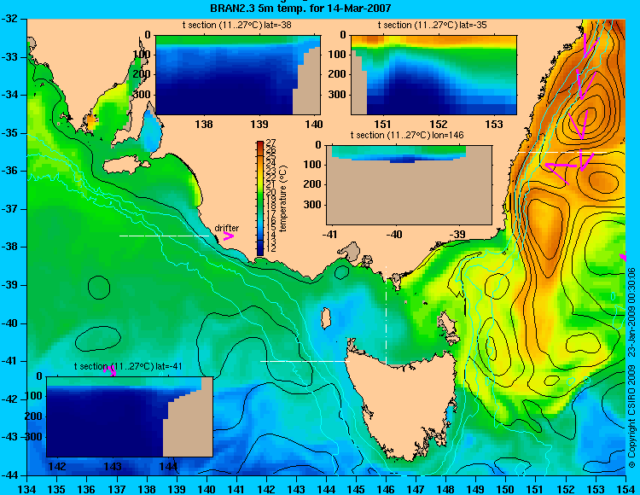Click the '141' longitude label on bottom axis

pyautogui.click(x=236, y=489)
